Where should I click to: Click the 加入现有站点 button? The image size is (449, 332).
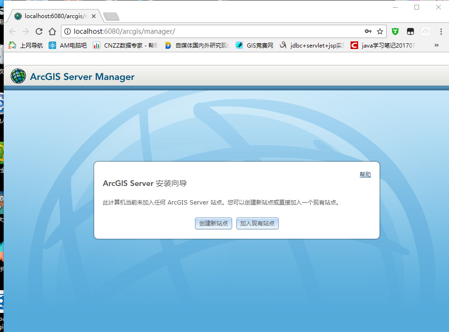(x=257, y=224)
